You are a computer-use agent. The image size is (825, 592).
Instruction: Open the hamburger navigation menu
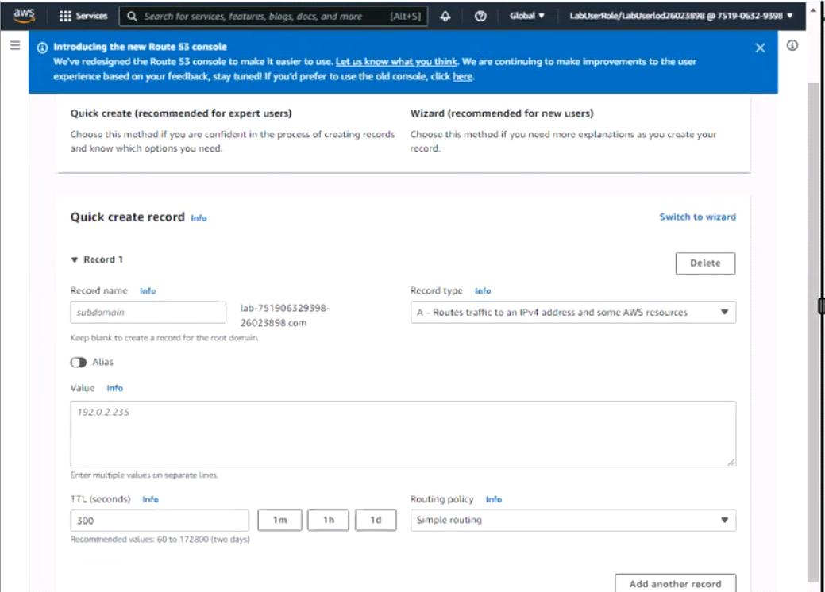pos(14,46)
